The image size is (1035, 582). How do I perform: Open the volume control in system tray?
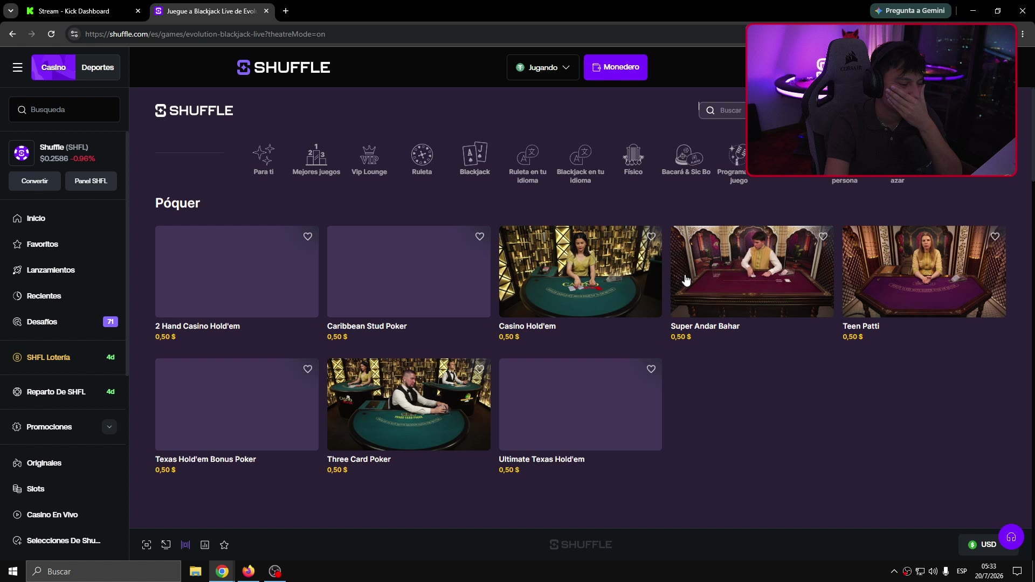(x=933, y=571)
